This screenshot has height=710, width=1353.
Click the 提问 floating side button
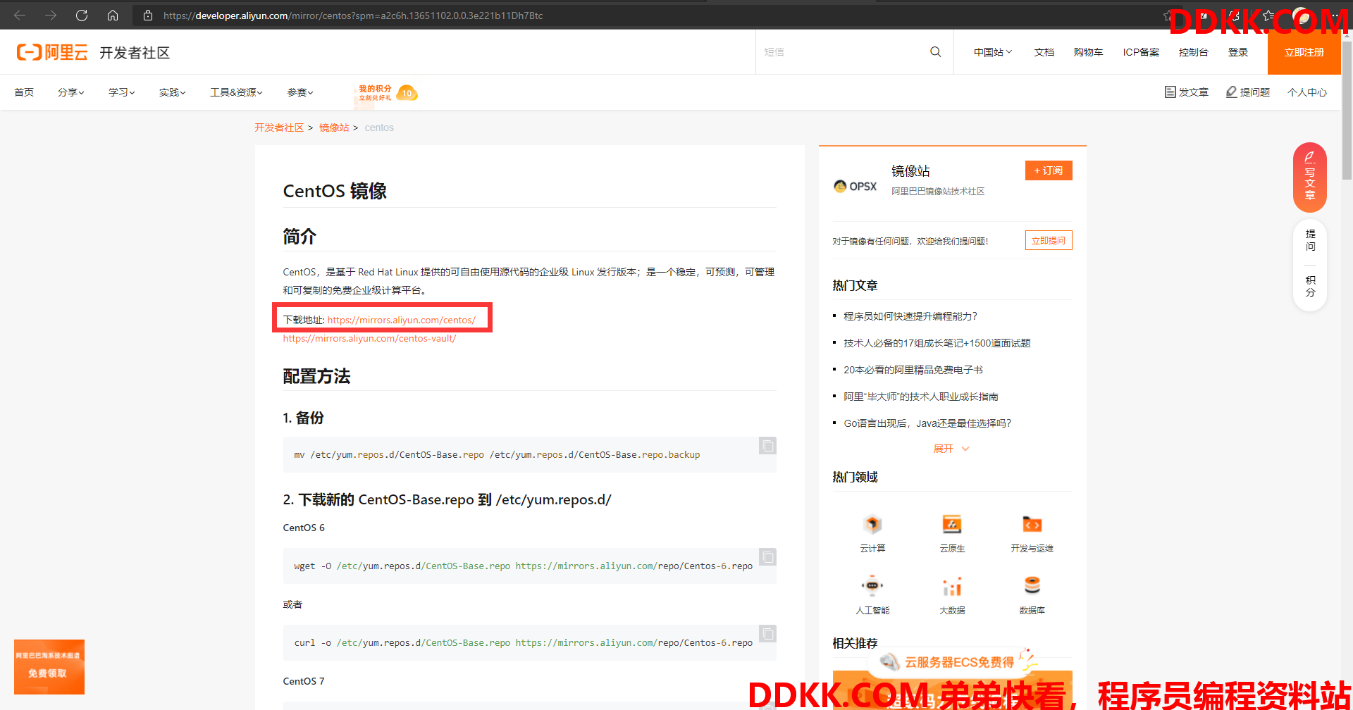point(1310,240)
